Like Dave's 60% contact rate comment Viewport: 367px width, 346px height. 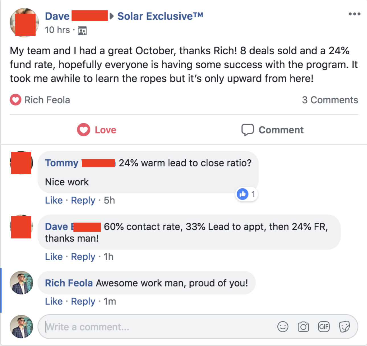coord(54,257)
